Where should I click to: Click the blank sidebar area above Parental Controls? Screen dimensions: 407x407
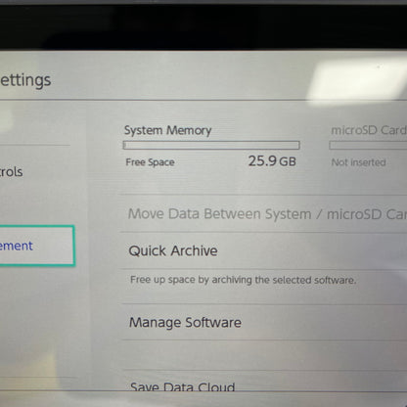pyautogui.click(x=36, y=124)
